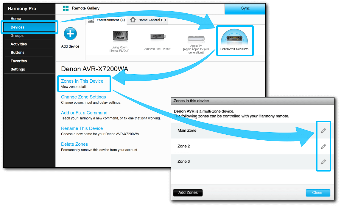Viewport: 341px width, 206px height.
Task: Select the Apple TV 4th generation device
Action: point(196,39)
